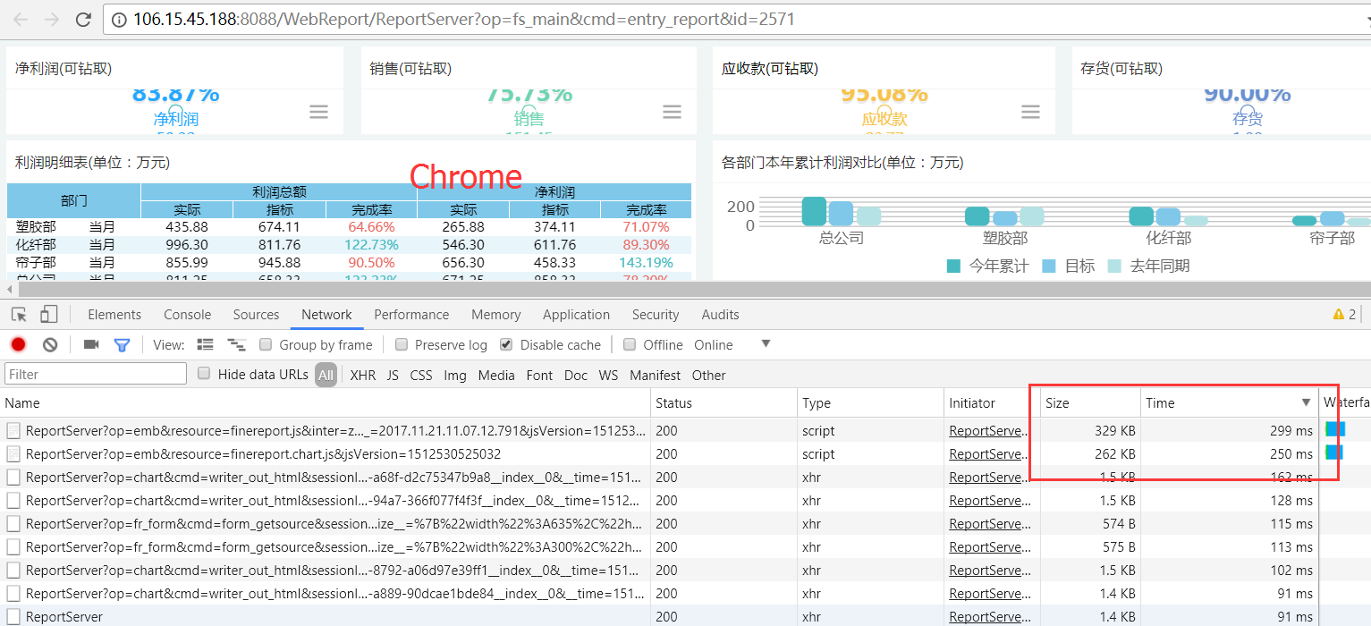Filter requests by All types

pyautogui.click(x=326, y=375)
